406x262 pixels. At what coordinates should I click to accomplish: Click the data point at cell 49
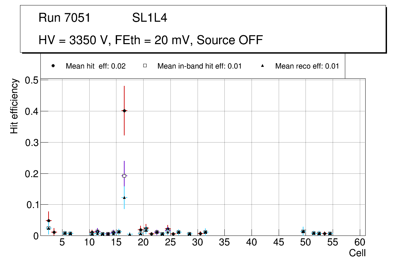[303, 231]
